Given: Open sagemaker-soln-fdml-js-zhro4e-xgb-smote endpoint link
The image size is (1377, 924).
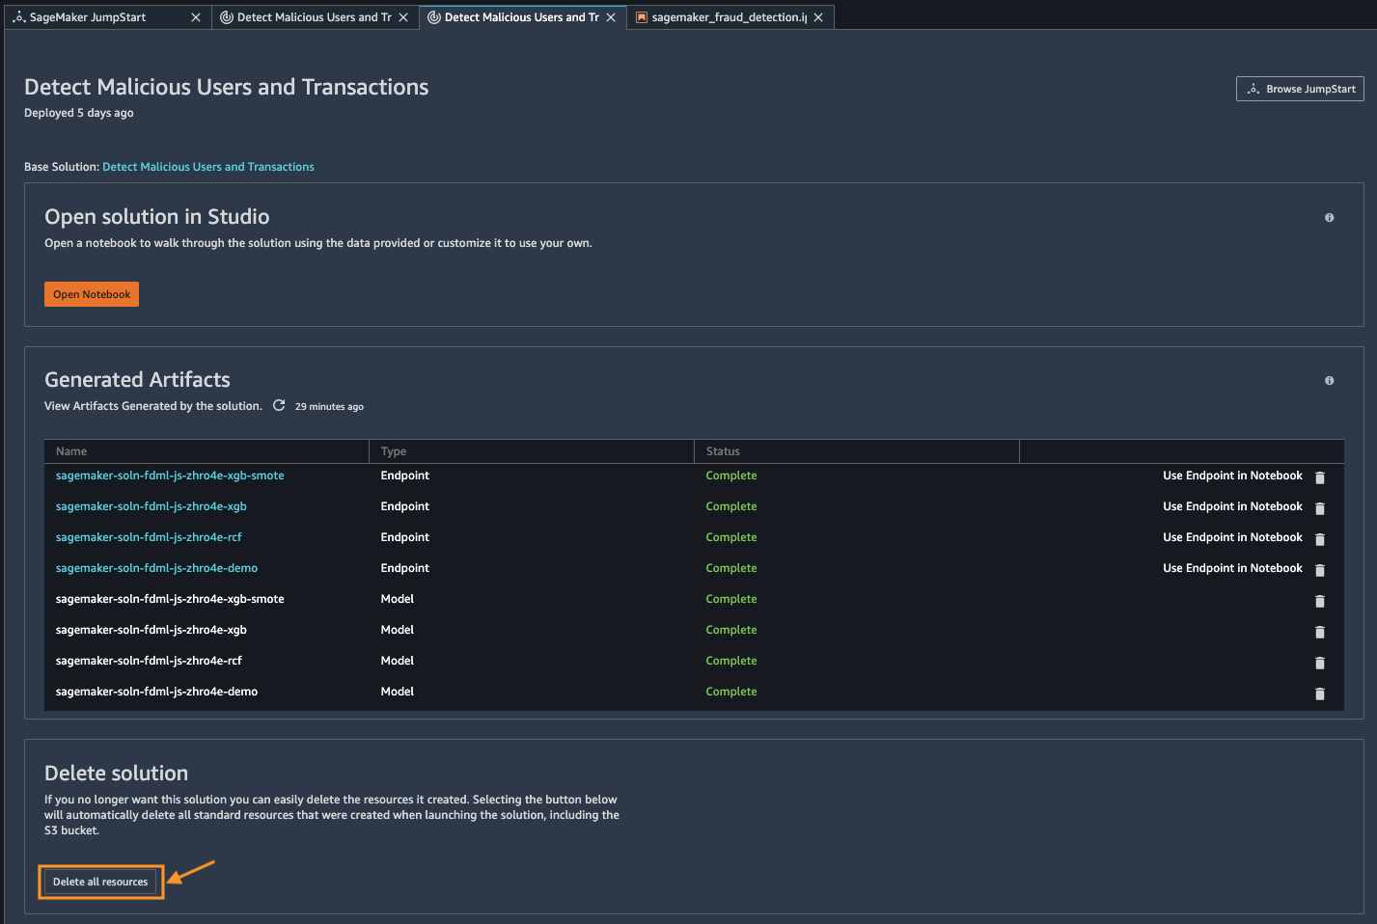Looking at the screenshot, I should tap(170, 476).
